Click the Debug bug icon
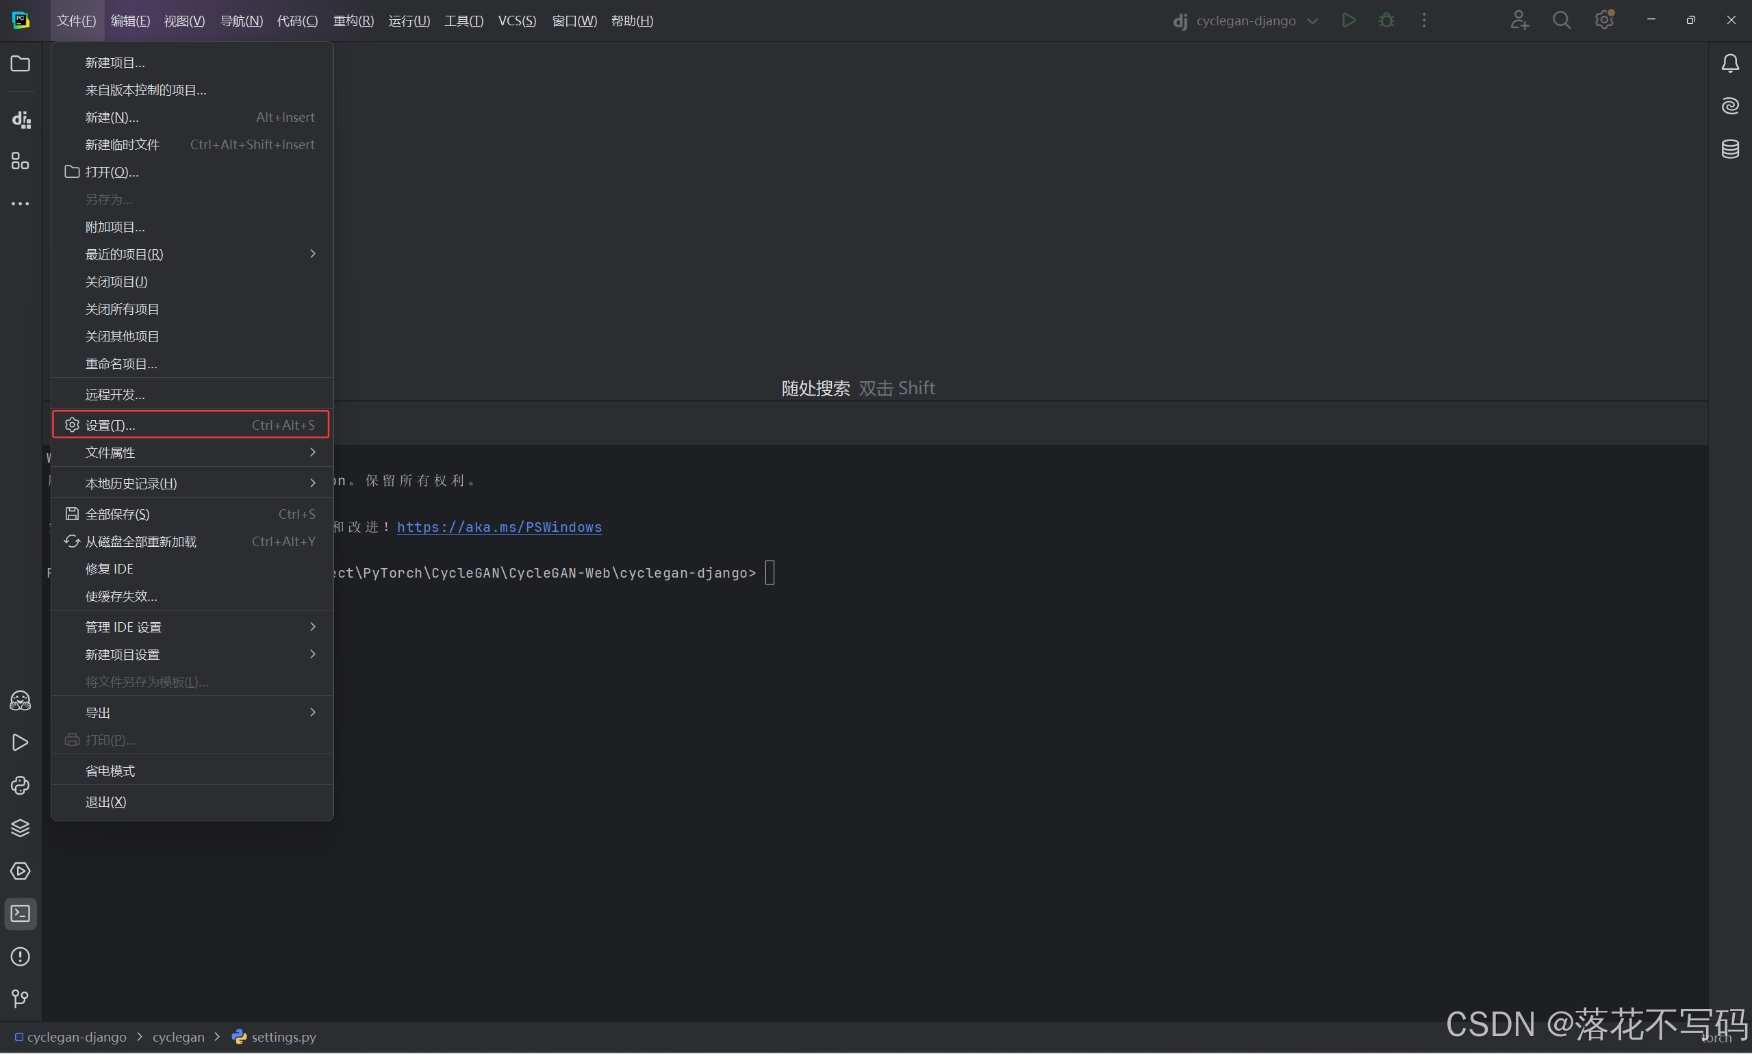The image size is (1752, 1054). point(1386,21)
